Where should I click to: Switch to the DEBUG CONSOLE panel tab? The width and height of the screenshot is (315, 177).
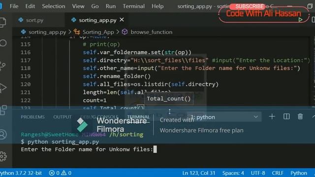coord(99,117)
